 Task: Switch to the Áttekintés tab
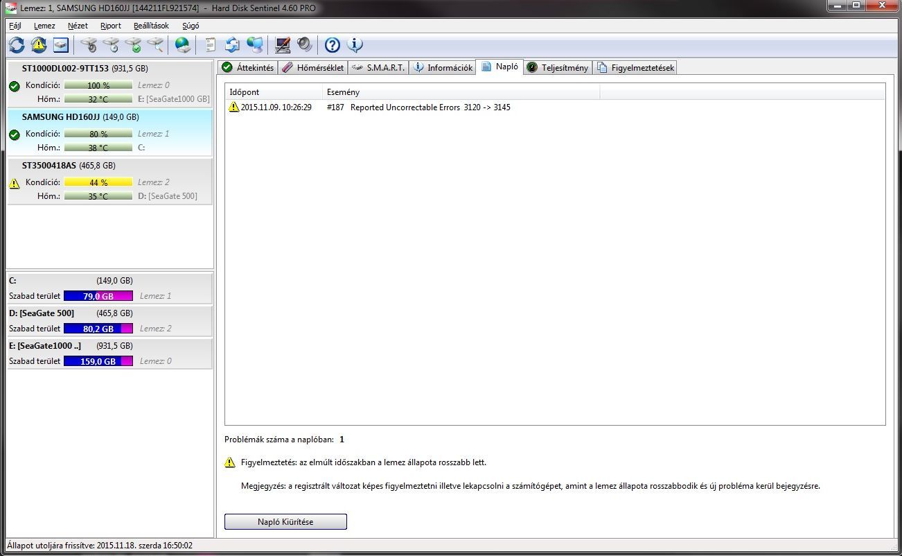pyautogui.click(x=248, y=67)
